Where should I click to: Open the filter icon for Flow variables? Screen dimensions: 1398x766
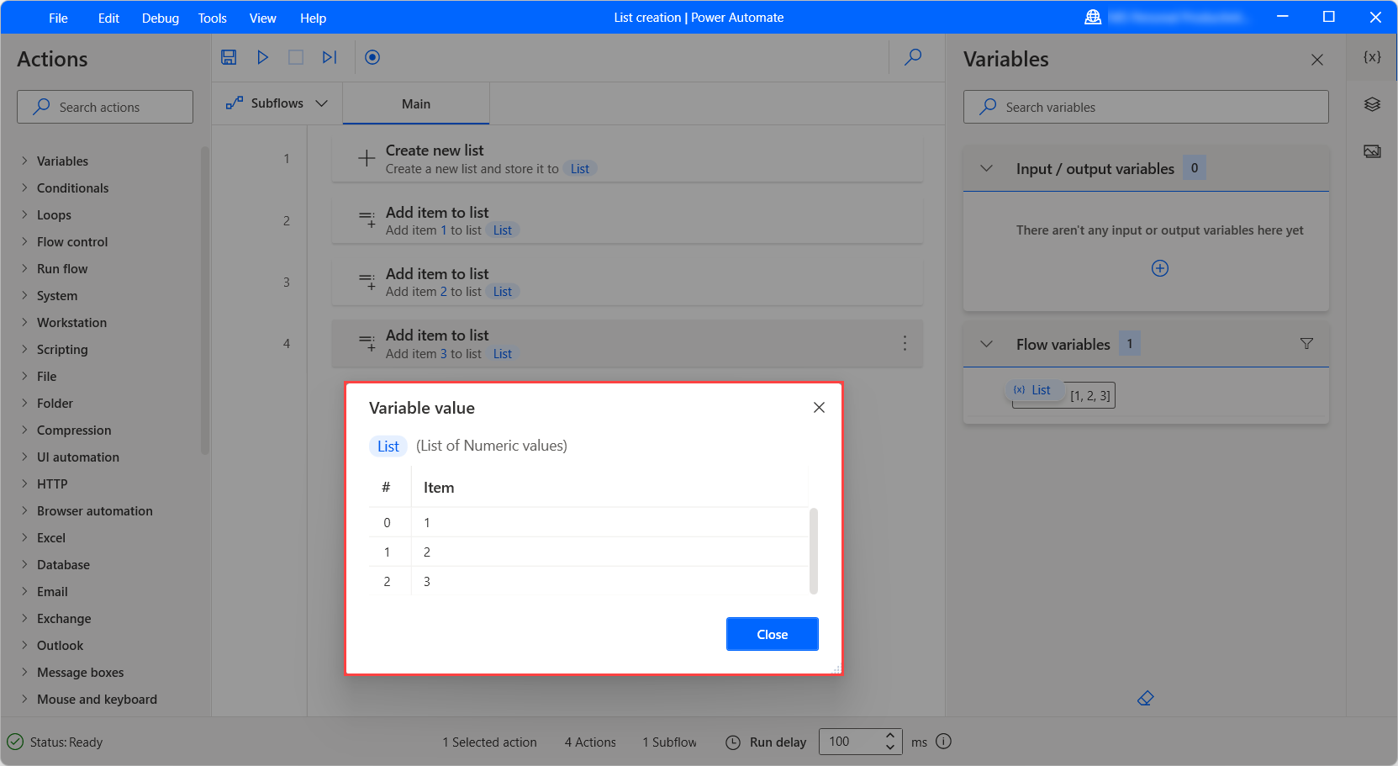tap(1306, 343)
